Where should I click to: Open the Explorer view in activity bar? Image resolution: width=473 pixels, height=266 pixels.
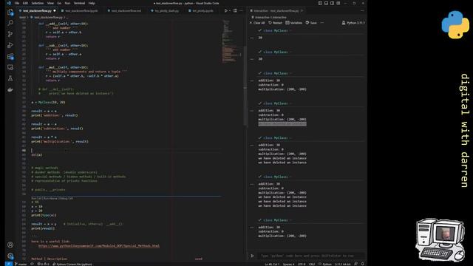[x=10, y=12]
